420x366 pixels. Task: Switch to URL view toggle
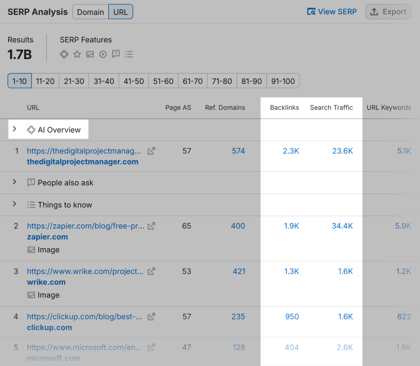121,12
